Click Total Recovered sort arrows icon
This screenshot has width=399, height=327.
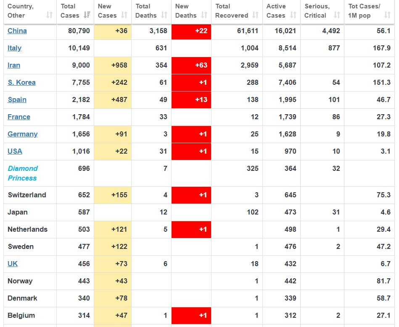255,15
